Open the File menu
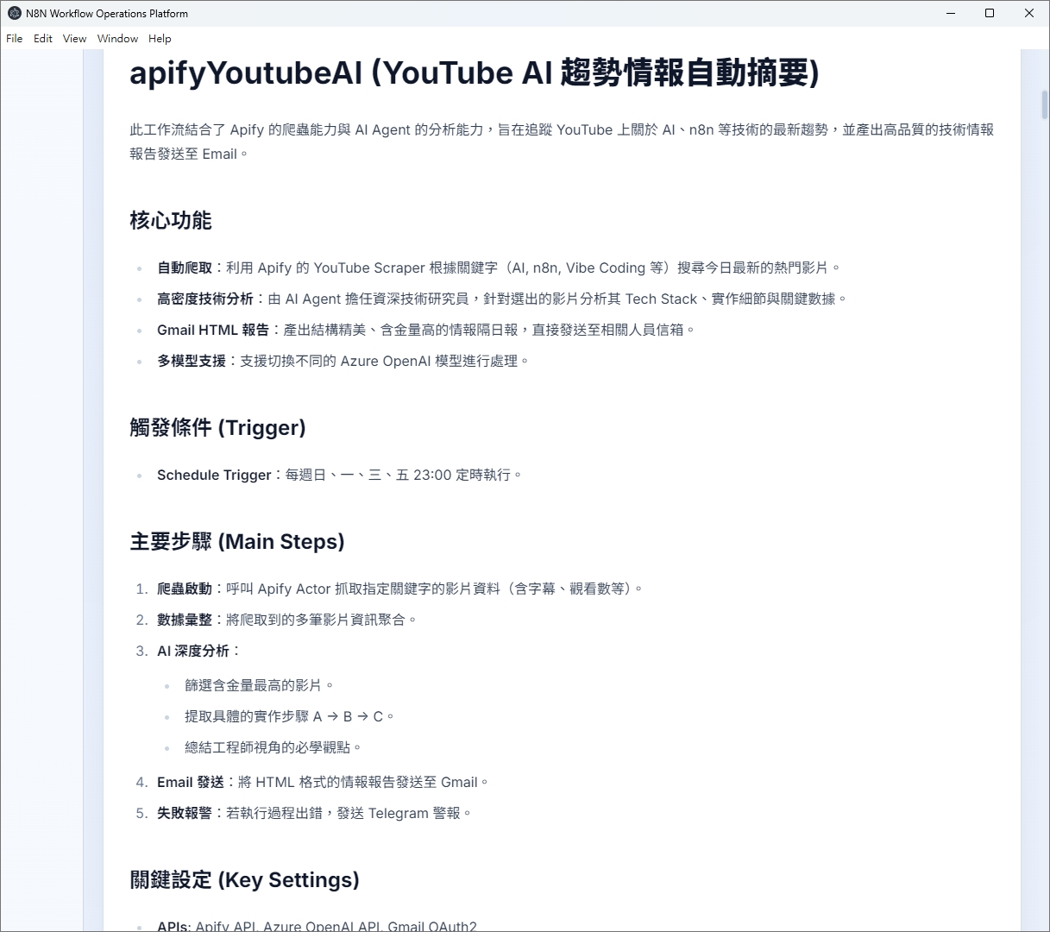 coord(14,38)
